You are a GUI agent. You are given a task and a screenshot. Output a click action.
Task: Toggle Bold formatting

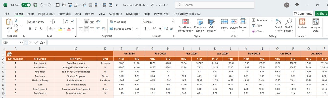pos(30,29)
